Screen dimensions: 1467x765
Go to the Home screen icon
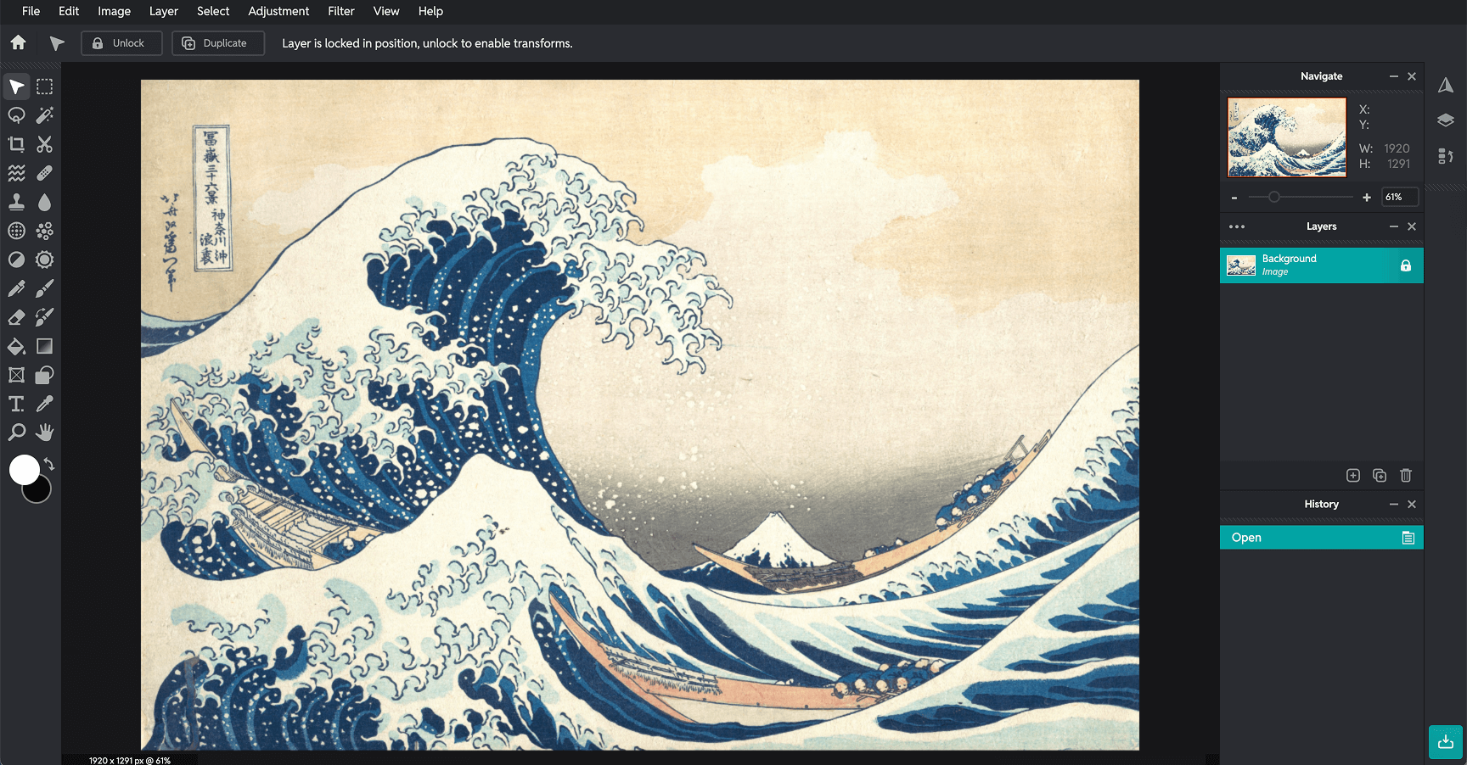19,42
